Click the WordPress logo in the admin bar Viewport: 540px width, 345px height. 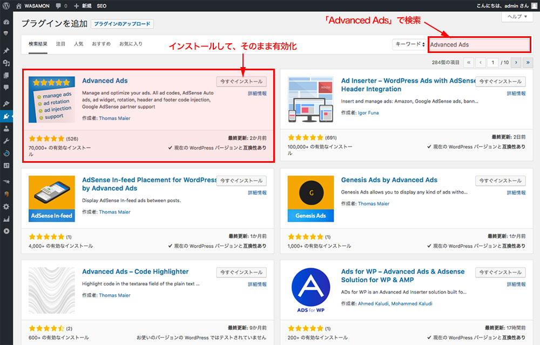click(x=6, y=6)
